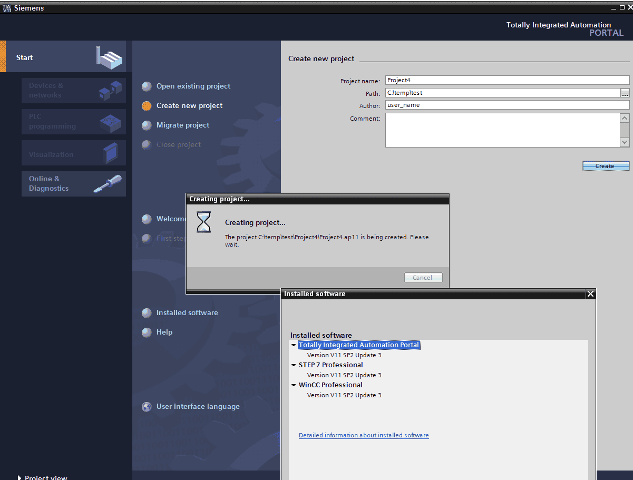Viewport: 633px width, 480px height.
Task: Open the PLC programming portal
Action: (74, 122)
